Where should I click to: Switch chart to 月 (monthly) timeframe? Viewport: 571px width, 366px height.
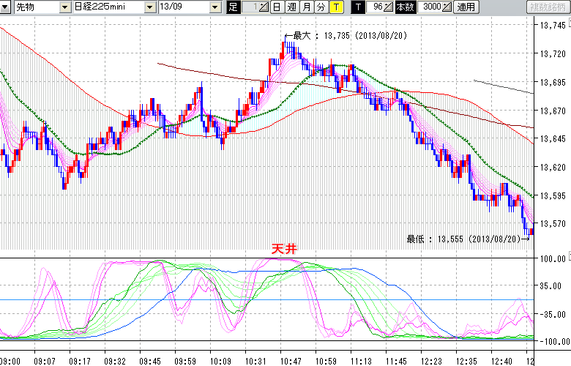(x=306, y=7)
